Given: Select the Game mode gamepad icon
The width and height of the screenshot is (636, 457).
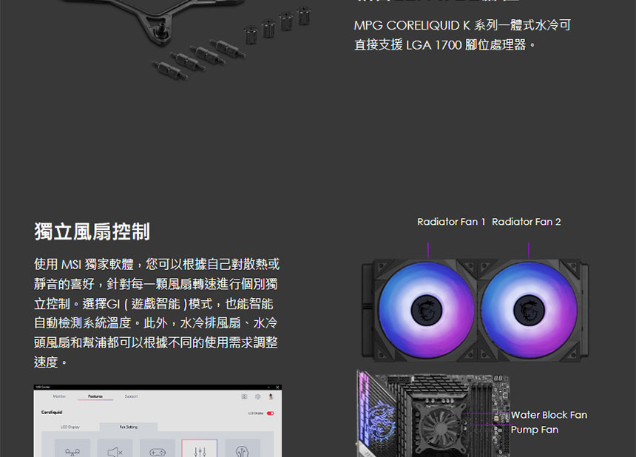Looking at the screenshot, I should pyautogui.click(x=158, y=448).
